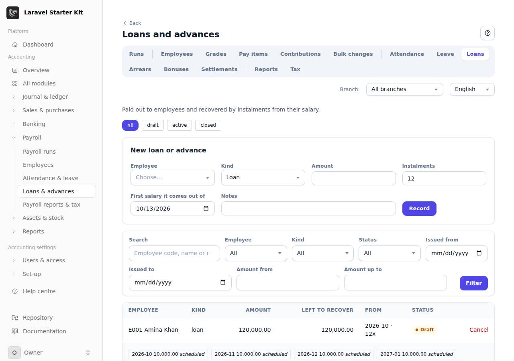Click the Search employee input
The height and width of the screenshot is (361, 514).
174,253
